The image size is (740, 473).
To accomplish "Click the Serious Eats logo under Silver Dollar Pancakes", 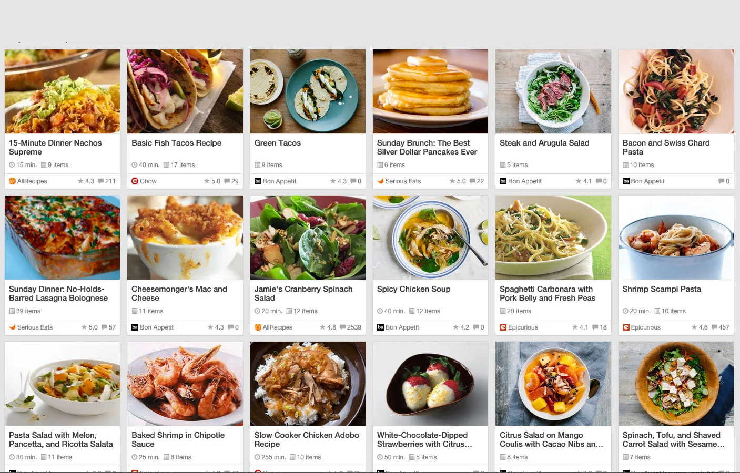I will (380, 181).
